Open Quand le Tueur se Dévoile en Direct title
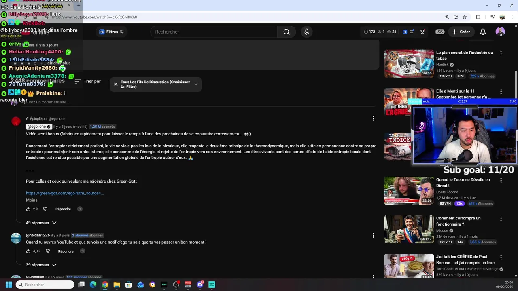The image size is (518, 291). point(463,183)
